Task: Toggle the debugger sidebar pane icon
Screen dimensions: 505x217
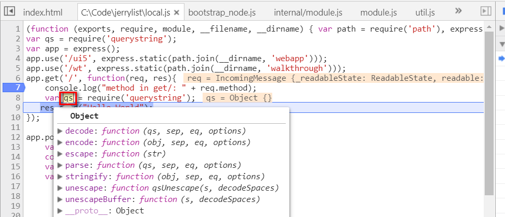Action: [x=485, y=11]
